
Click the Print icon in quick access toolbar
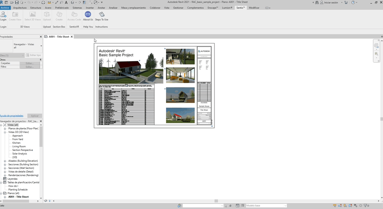click(x=43, y=3)
